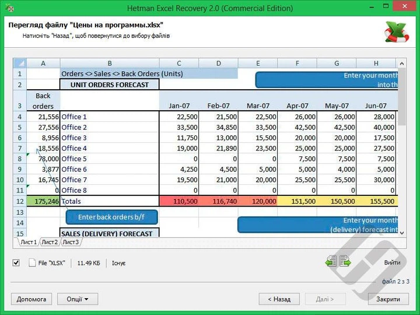
Task: Click the 'Office 5' cell
Action: pyautogui.click(x=110, y=159)
